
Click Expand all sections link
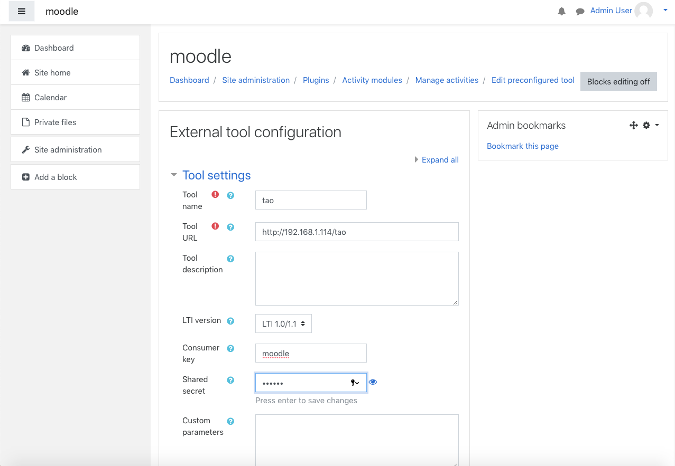pos(440,160)
